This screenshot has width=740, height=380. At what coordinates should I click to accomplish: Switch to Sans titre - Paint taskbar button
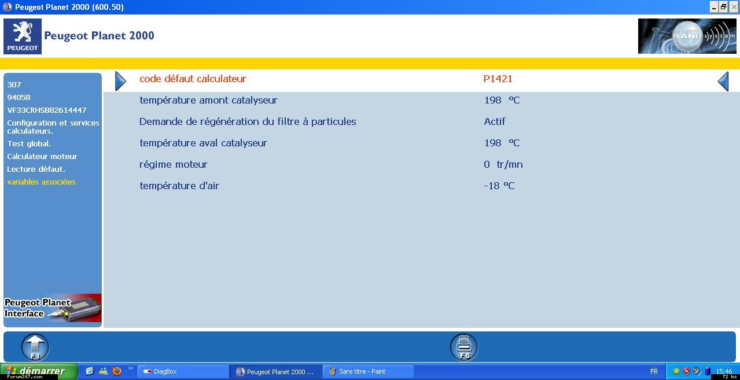click(368, 371)
